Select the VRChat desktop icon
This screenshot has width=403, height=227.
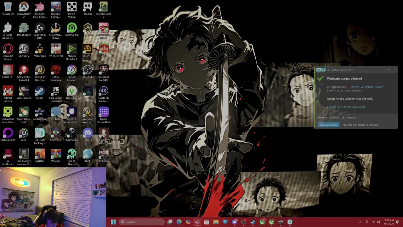[x=88, y=9]
